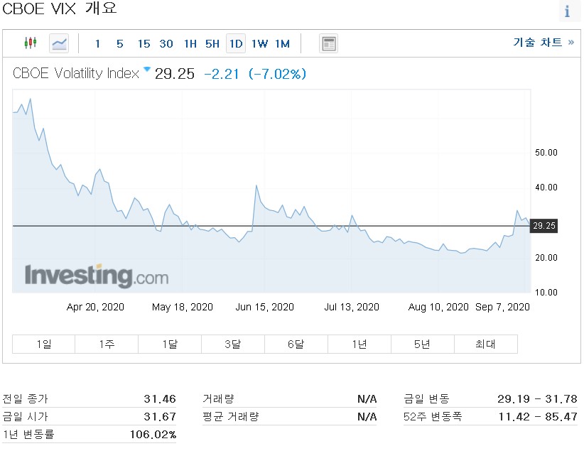Click the May 18, 2020 axis label

point(182,308)
